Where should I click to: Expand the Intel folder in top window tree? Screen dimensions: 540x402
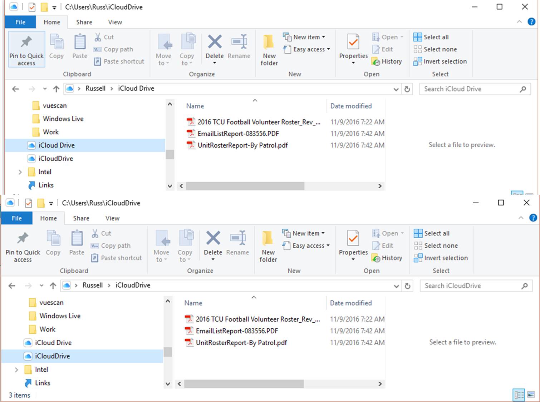20,172
